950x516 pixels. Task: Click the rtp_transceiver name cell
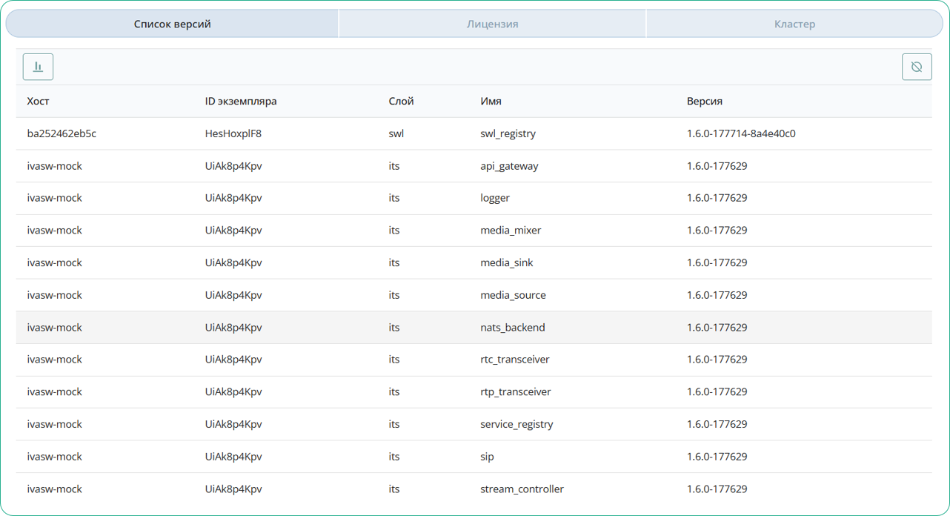click(x=515, y=392)
